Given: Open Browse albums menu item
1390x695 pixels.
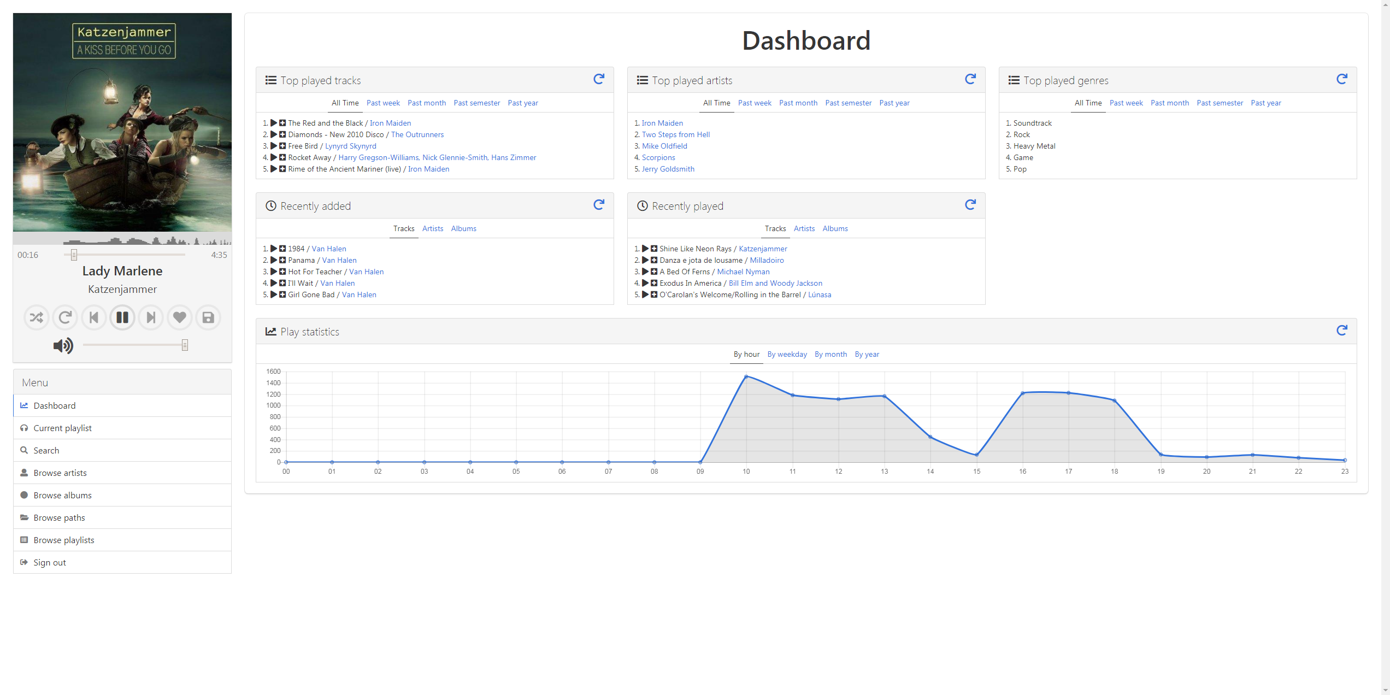Looking at the screenshot, I should coord(62,495).
